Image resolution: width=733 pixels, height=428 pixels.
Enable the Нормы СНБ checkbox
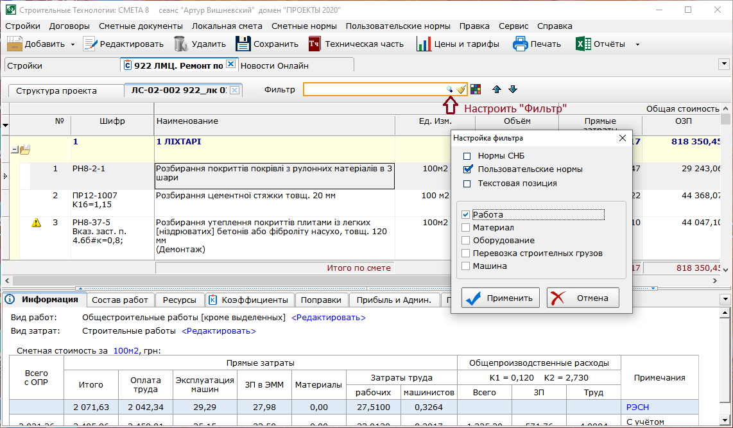pos(467,157)
